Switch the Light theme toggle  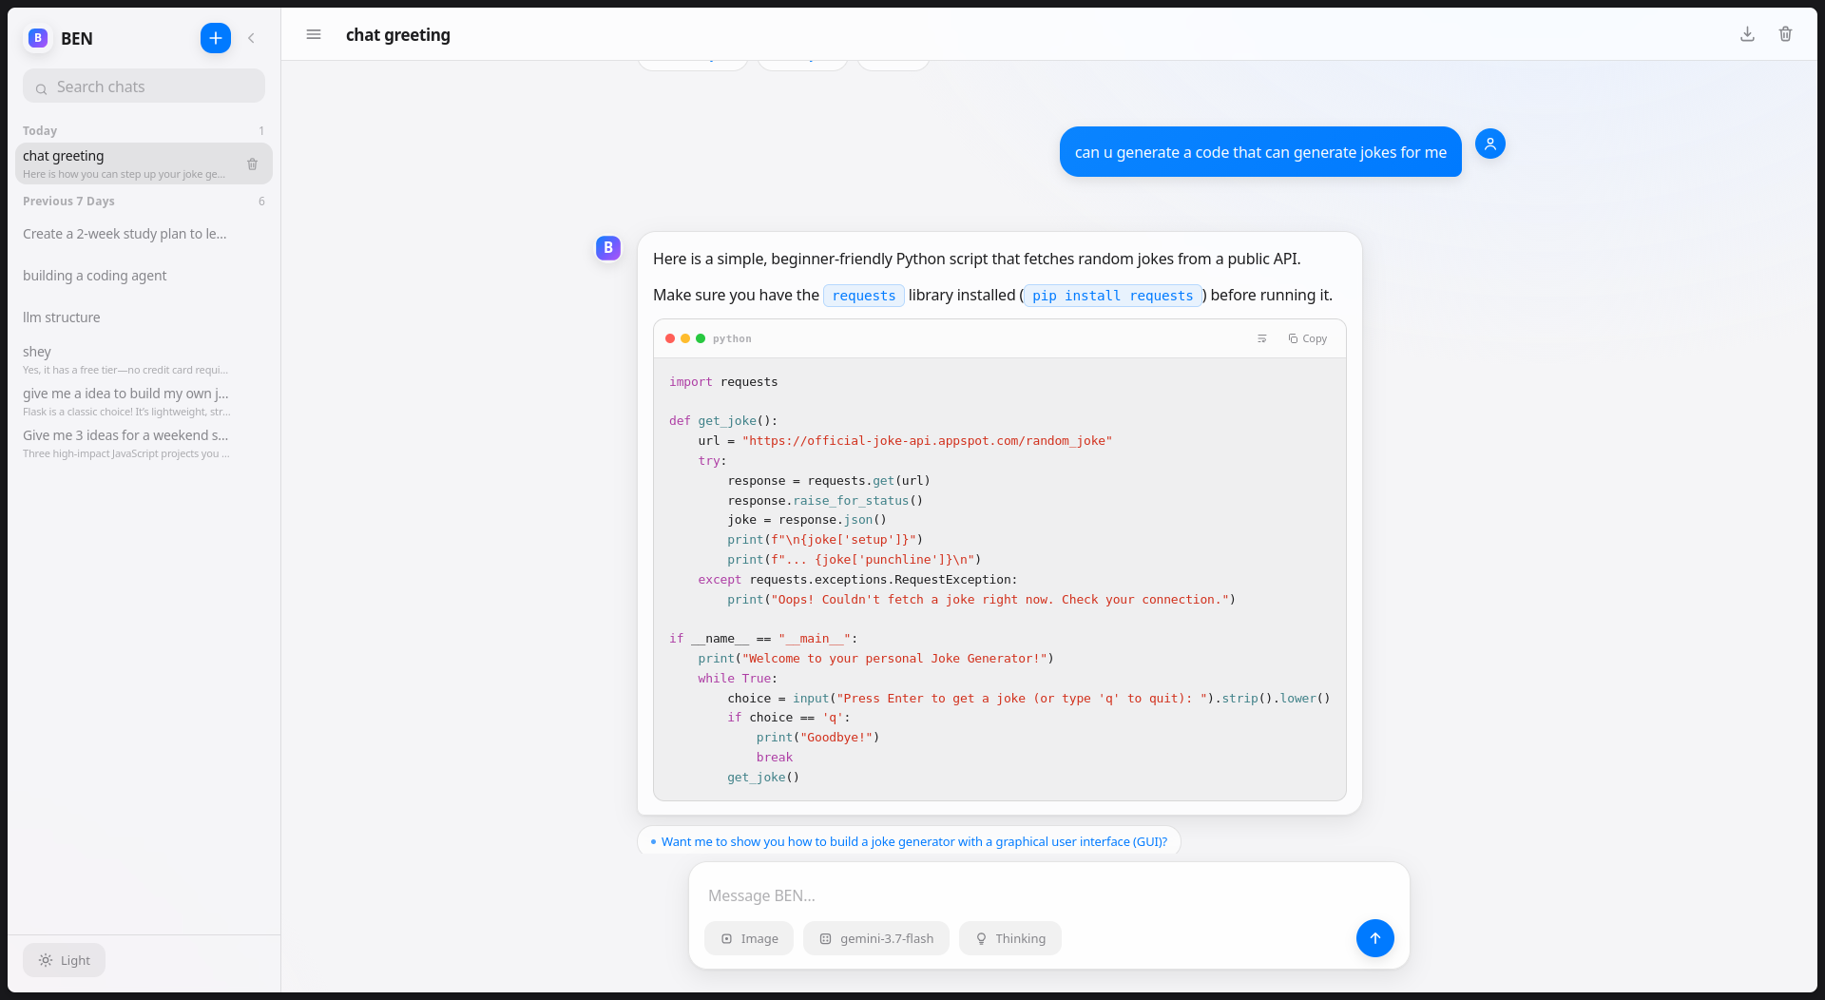click(64, 960)
